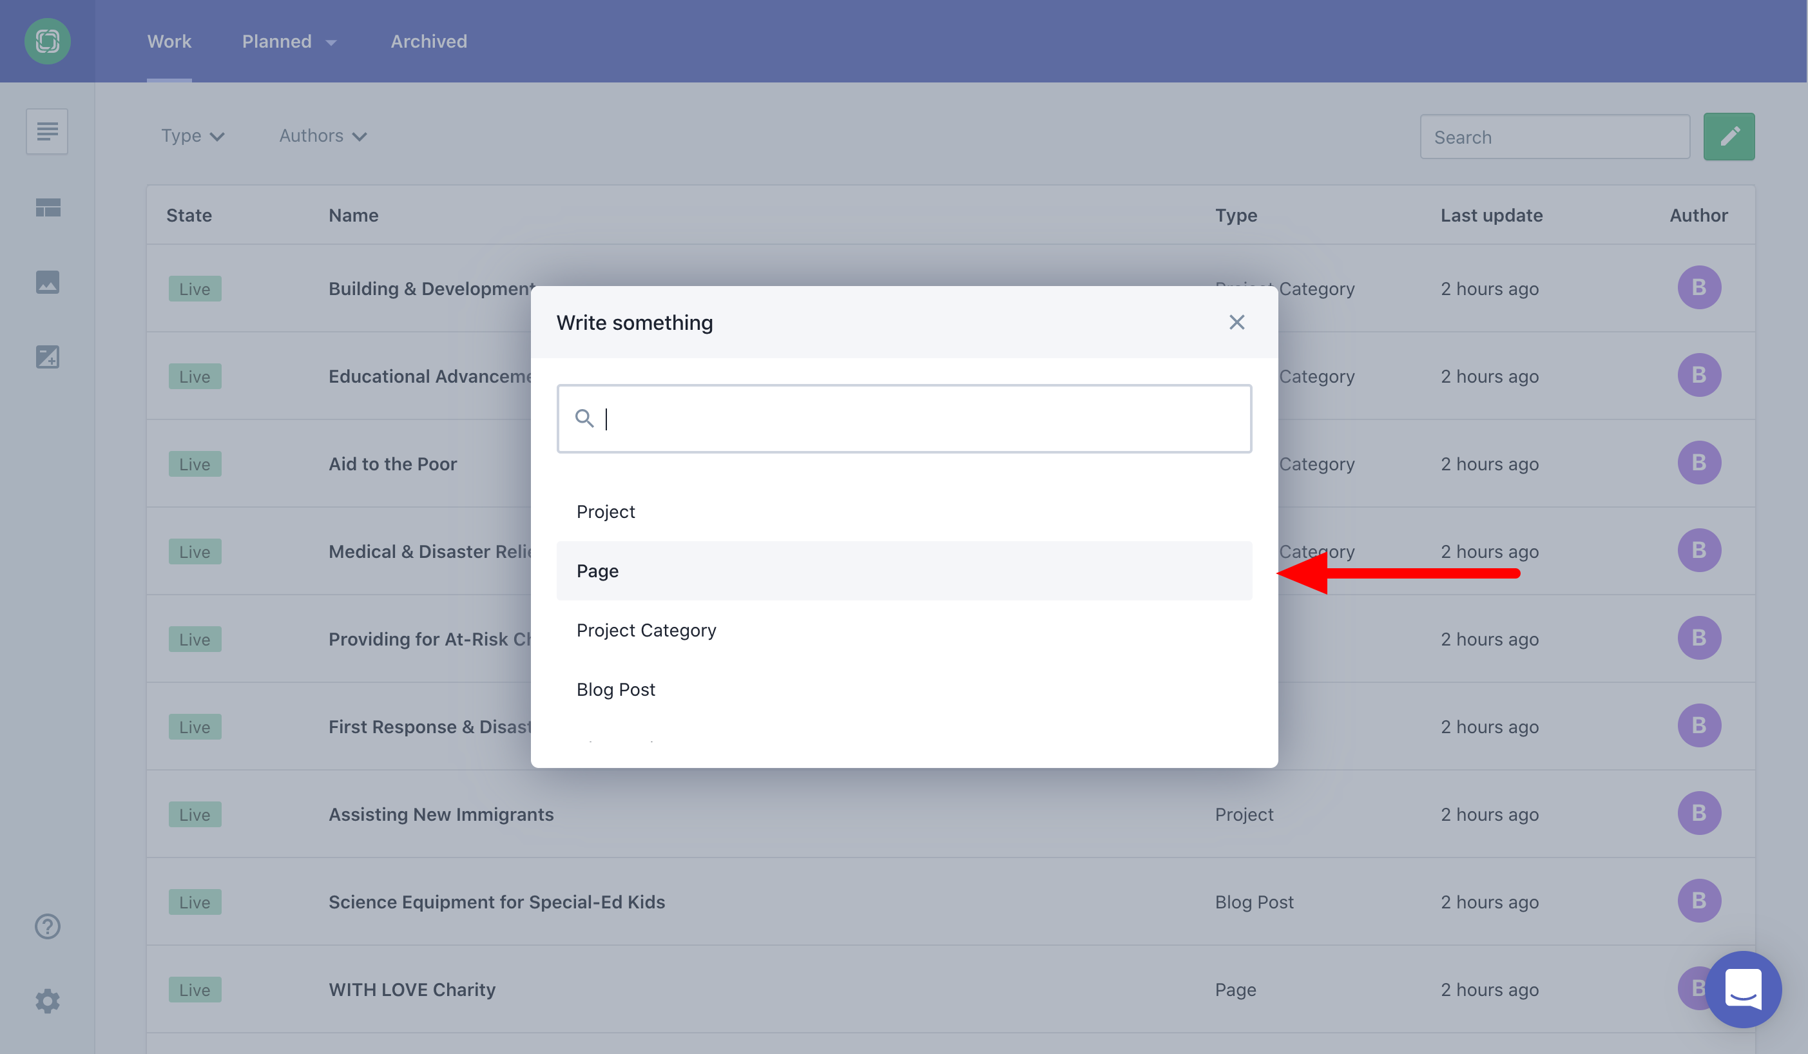The image size is (1808, 1054).
Task: Open the Intercom chat bubble
Action: pos(1744,990)
